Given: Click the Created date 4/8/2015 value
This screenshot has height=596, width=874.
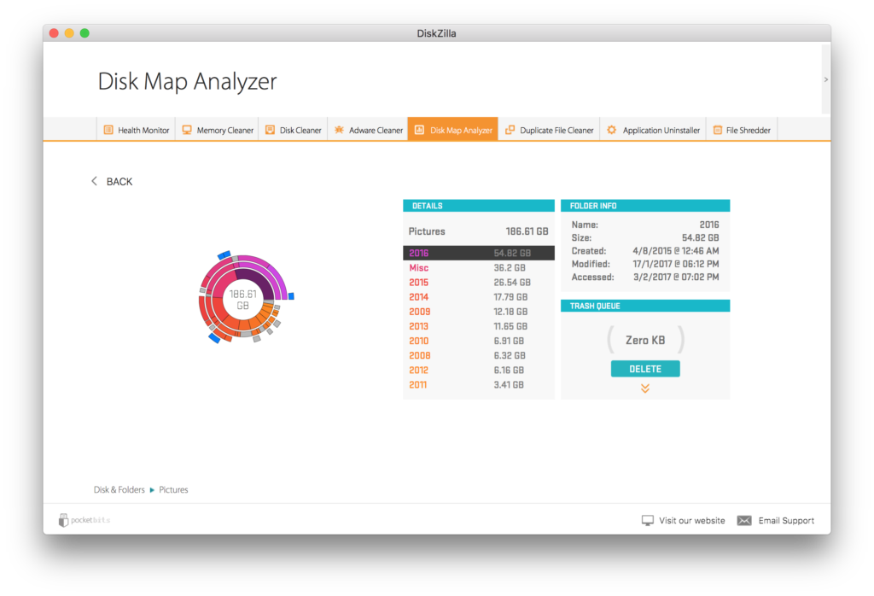Looking at the screenshot, I should (676, 251).
